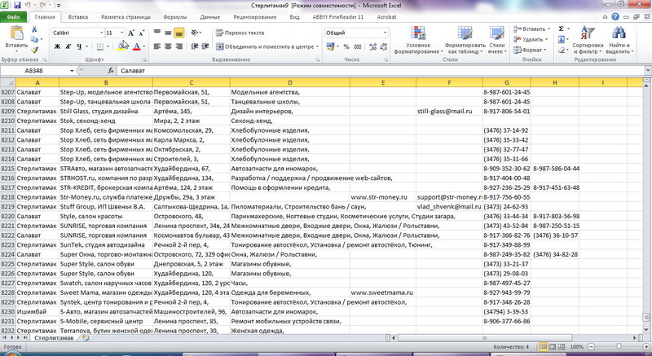Open the font size 11 dropdown
652x356 pixels.
(121, 33)
